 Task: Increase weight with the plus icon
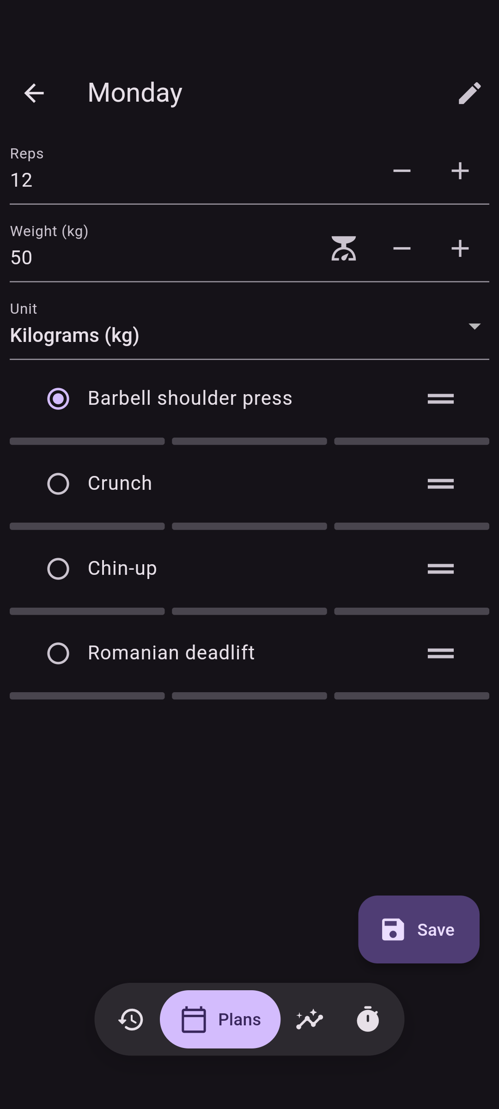[460, 249]
